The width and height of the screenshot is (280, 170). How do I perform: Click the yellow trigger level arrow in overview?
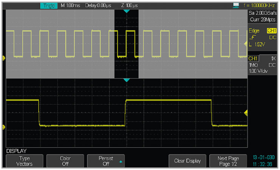click(246, 45)
